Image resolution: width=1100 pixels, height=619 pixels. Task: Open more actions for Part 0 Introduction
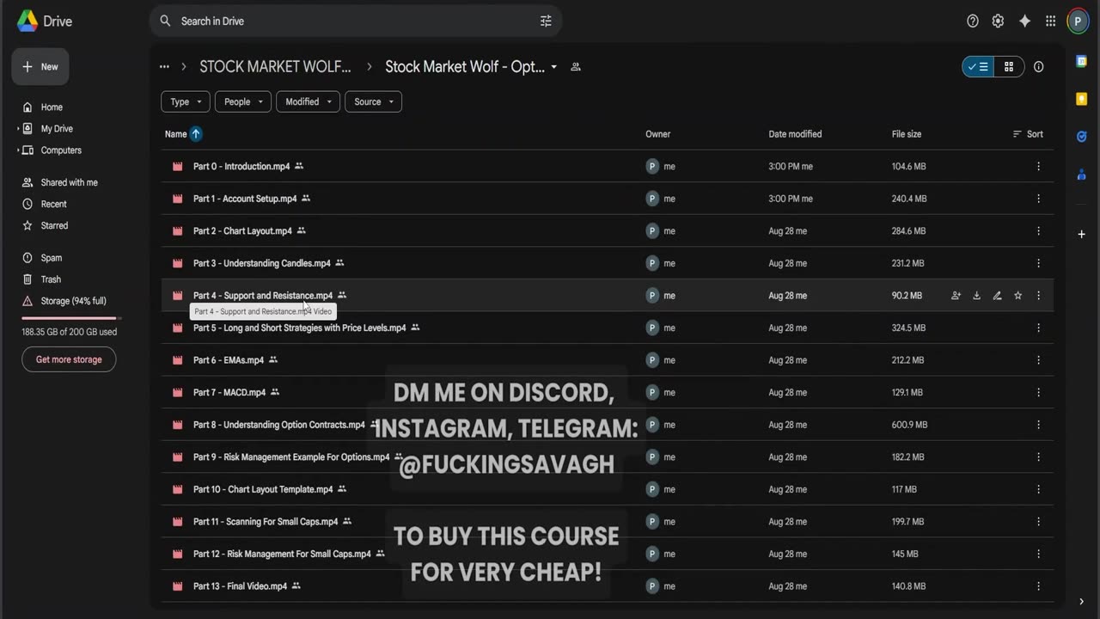(x=1038, y=167)
